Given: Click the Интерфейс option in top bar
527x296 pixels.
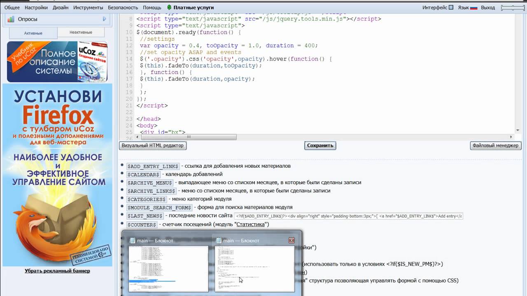Looking at the screenshot, I should coord(434,7).
